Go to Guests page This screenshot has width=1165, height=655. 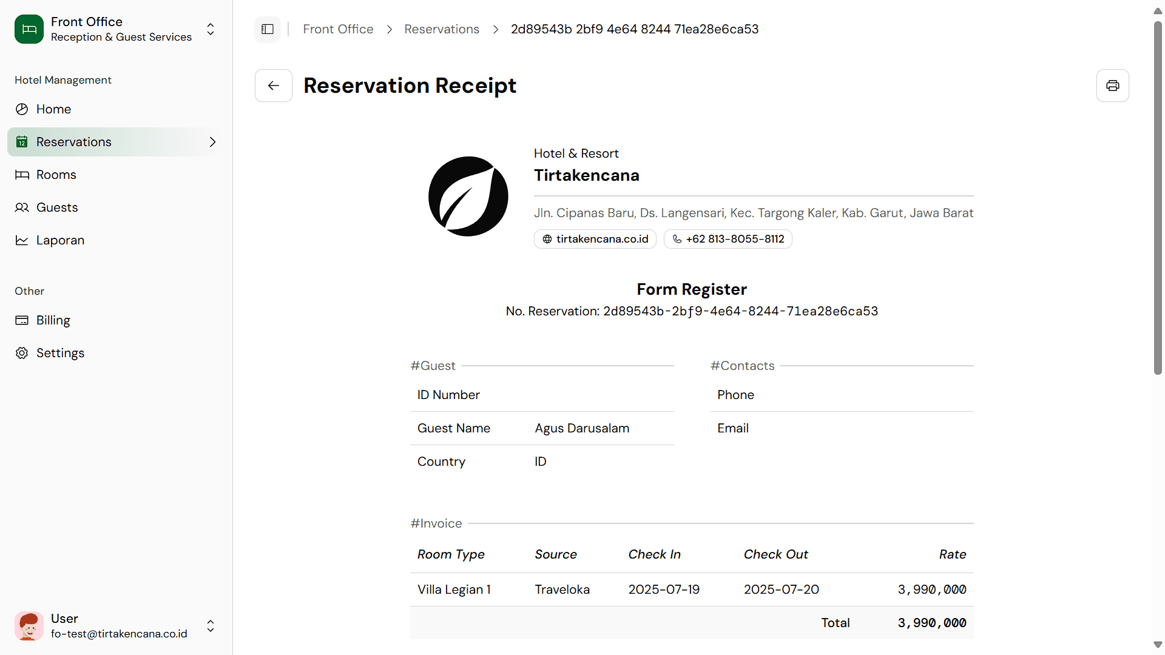coord(57,207)
